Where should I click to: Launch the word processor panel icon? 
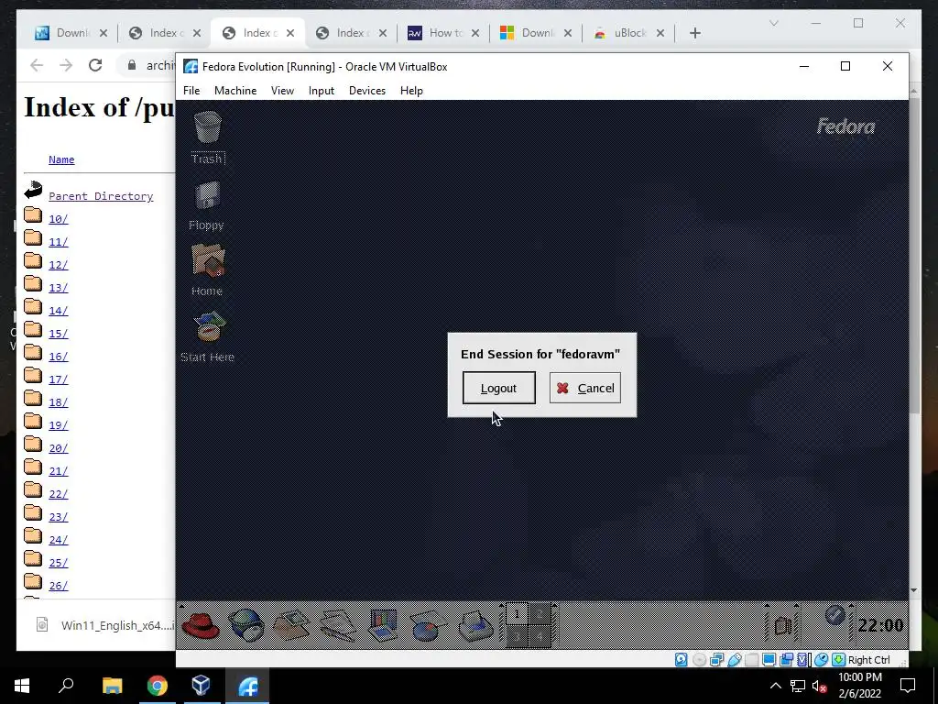click(337, 624)
